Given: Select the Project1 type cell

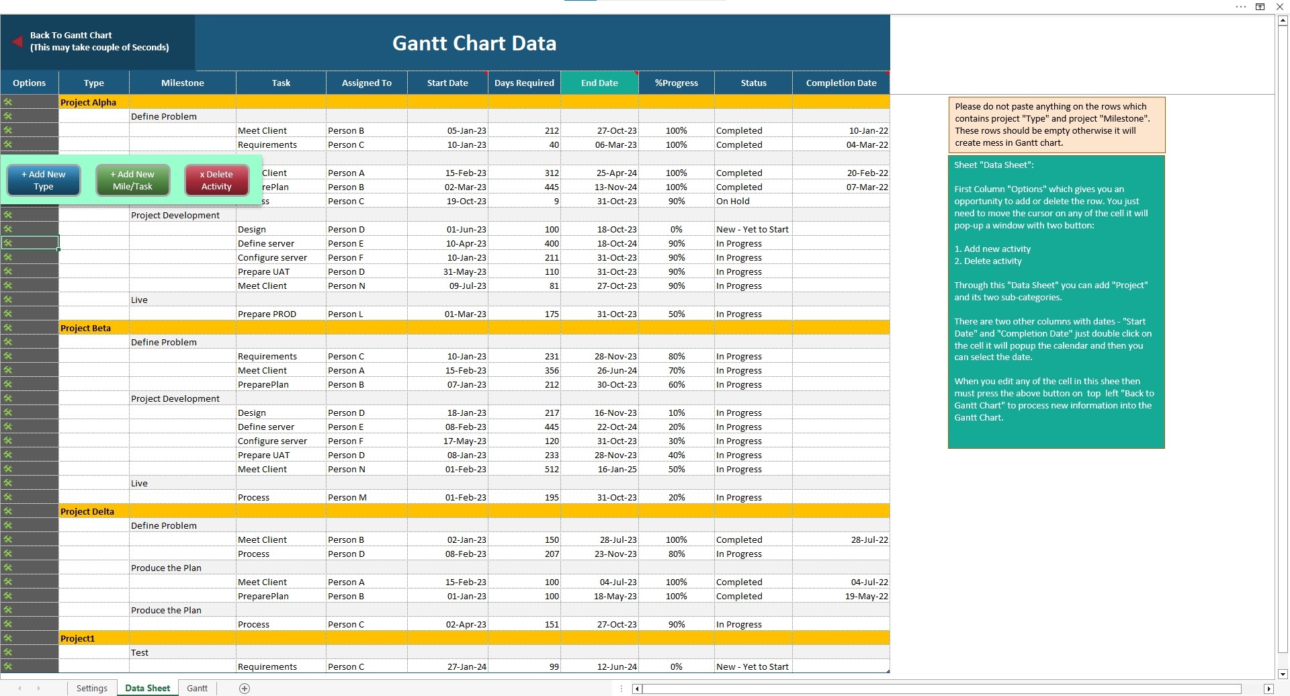Looking at the screenshot, I should point(94,638).
